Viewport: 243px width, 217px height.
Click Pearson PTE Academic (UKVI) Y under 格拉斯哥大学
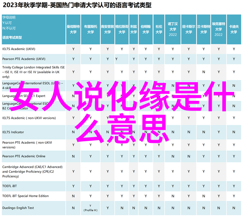(x=116, y=59)
